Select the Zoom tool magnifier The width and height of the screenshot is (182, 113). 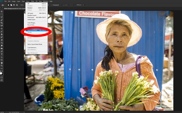pos(2,66)
